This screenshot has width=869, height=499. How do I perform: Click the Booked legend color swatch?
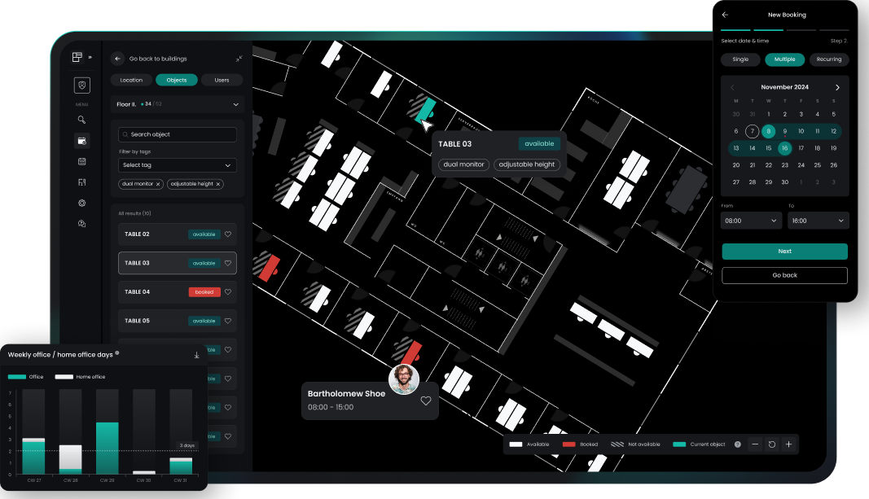pyautogui.click(x=569, y=444)
